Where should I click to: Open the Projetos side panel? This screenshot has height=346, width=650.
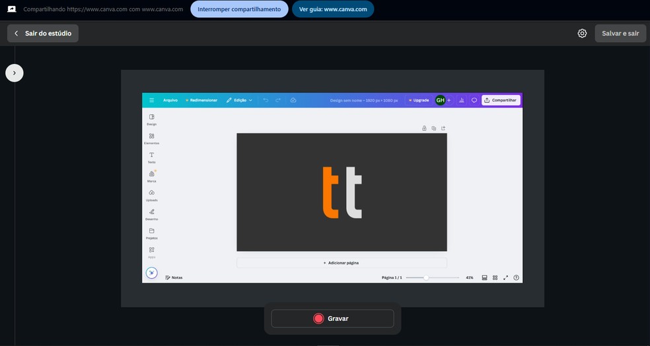pyautogui.click(x=152, y=233)
